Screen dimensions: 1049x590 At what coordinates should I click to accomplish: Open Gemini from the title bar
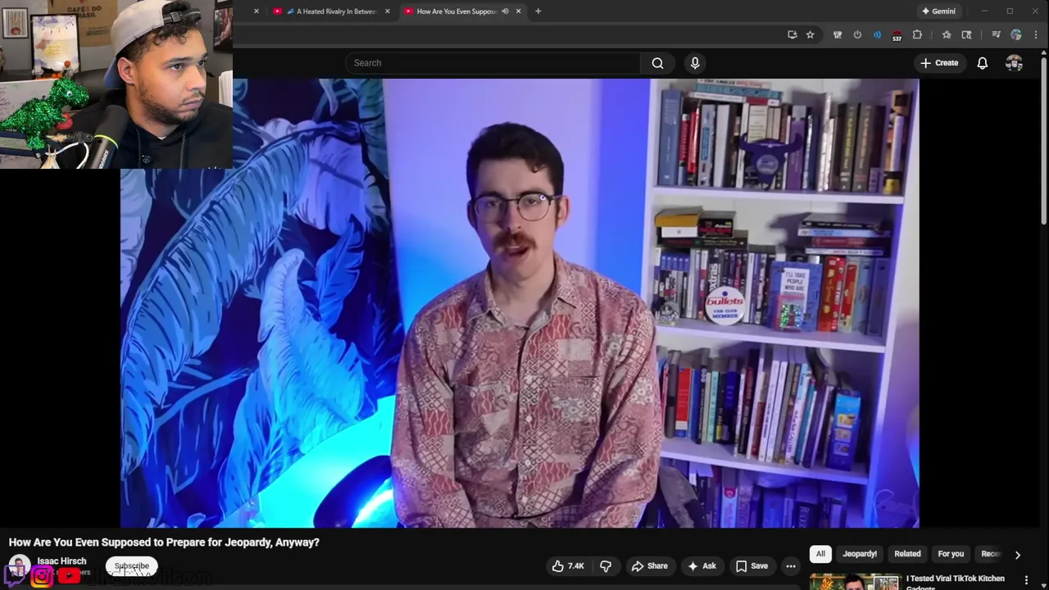938,11
